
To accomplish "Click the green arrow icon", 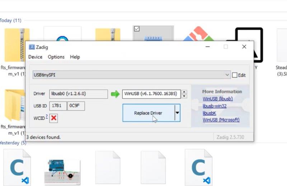I will pos(115,94).
